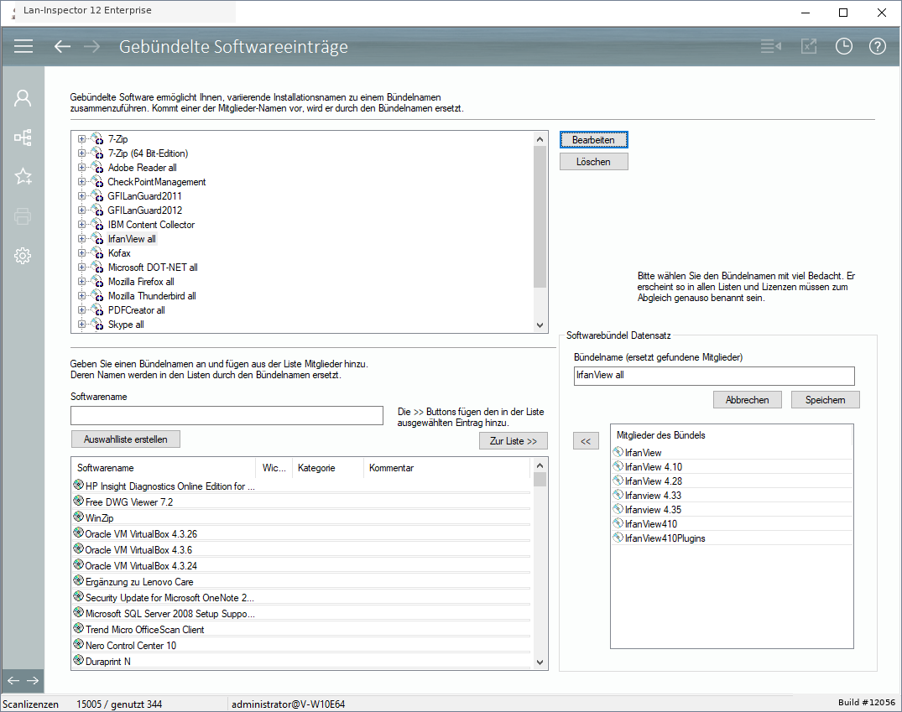Click the Bündelname field containing IrfanView all
This screenshot has height=712, width=902.
click(714, 377)
